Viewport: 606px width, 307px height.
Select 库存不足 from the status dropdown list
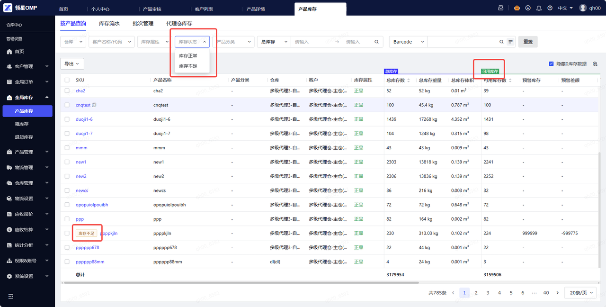click(x=188, y=66)
